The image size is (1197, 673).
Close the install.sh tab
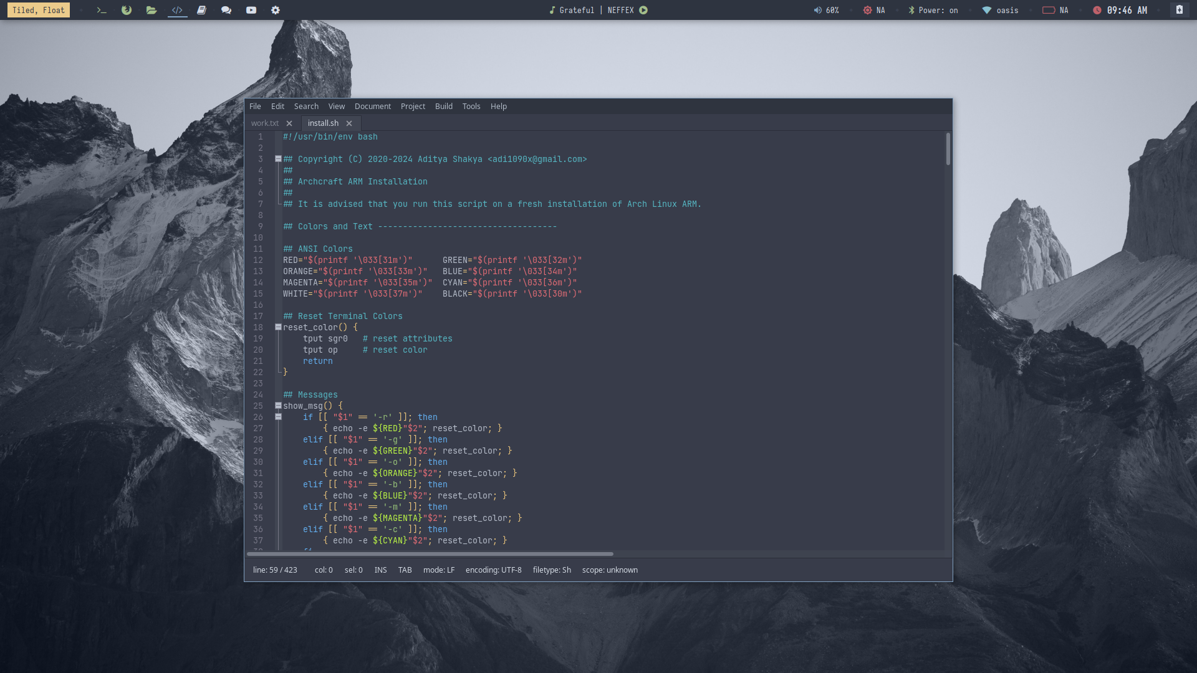[349, 123]
